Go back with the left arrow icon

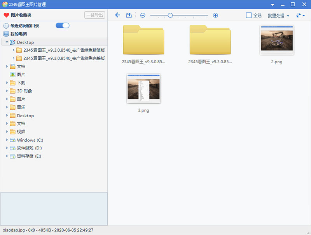click(118, 15)
